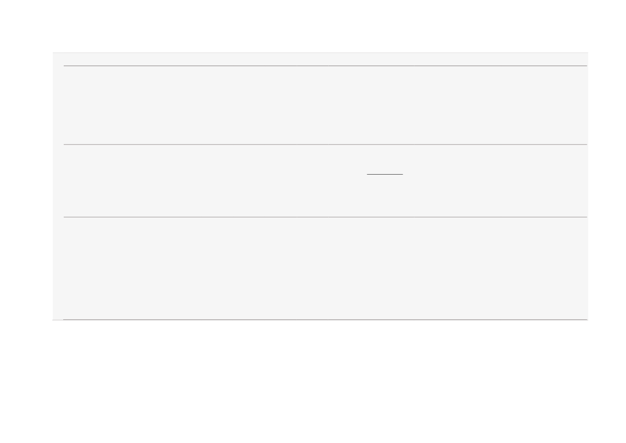Click the short underlined link in middle row
Viewport: 626px width, 443px height.
(385, 174)
